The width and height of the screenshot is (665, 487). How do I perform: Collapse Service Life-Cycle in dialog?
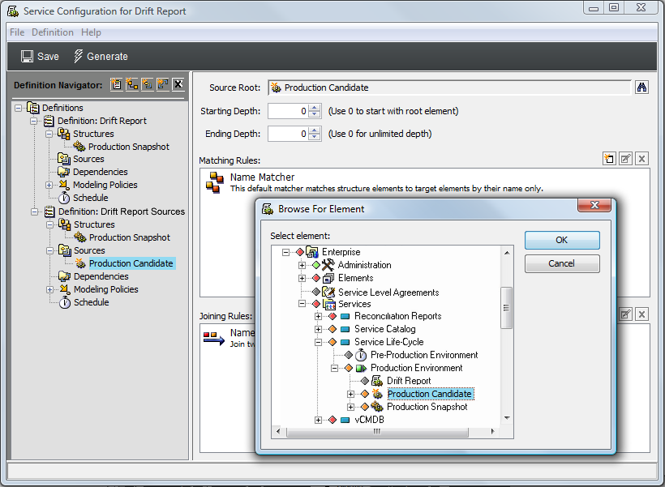318,342
